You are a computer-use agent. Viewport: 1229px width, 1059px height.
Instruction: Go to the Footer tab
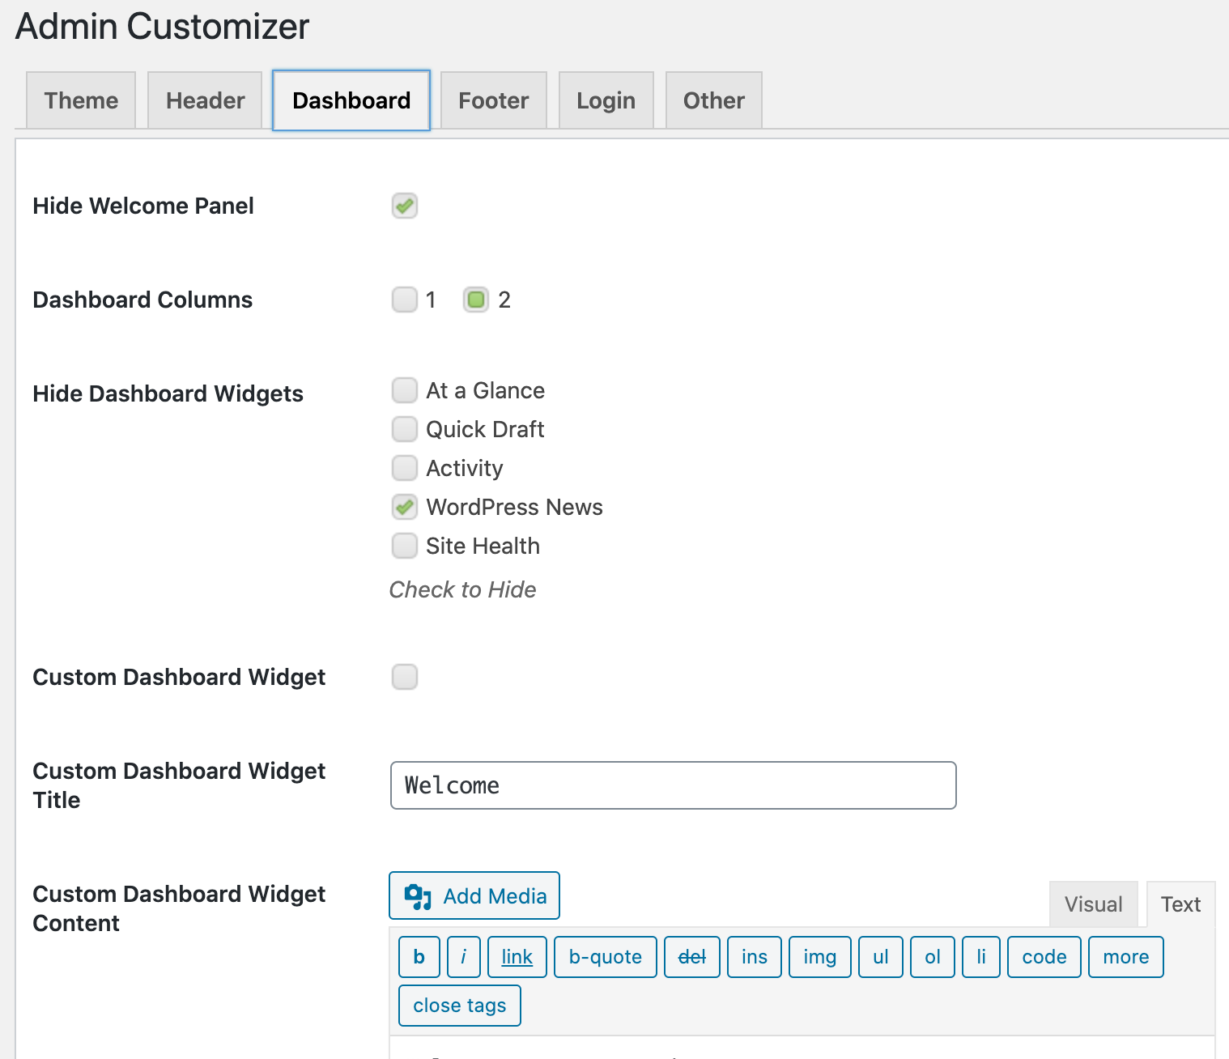click(494, 100)
